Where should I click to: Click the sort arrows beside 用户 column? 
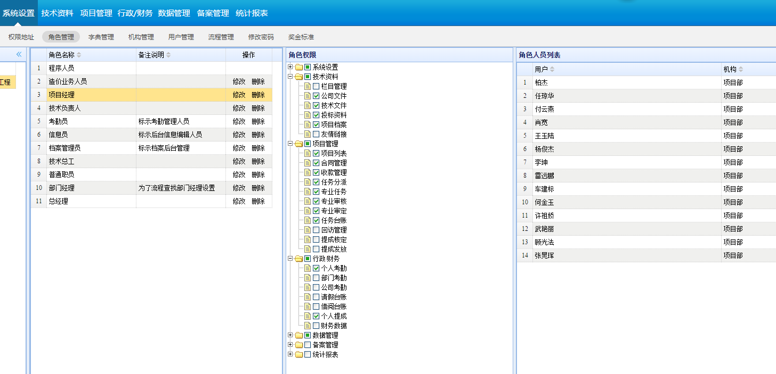pos(552,70)
